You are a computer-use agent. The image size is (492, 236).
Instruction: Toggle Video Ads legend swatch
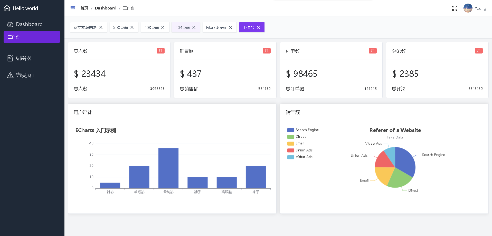point(291,157)
